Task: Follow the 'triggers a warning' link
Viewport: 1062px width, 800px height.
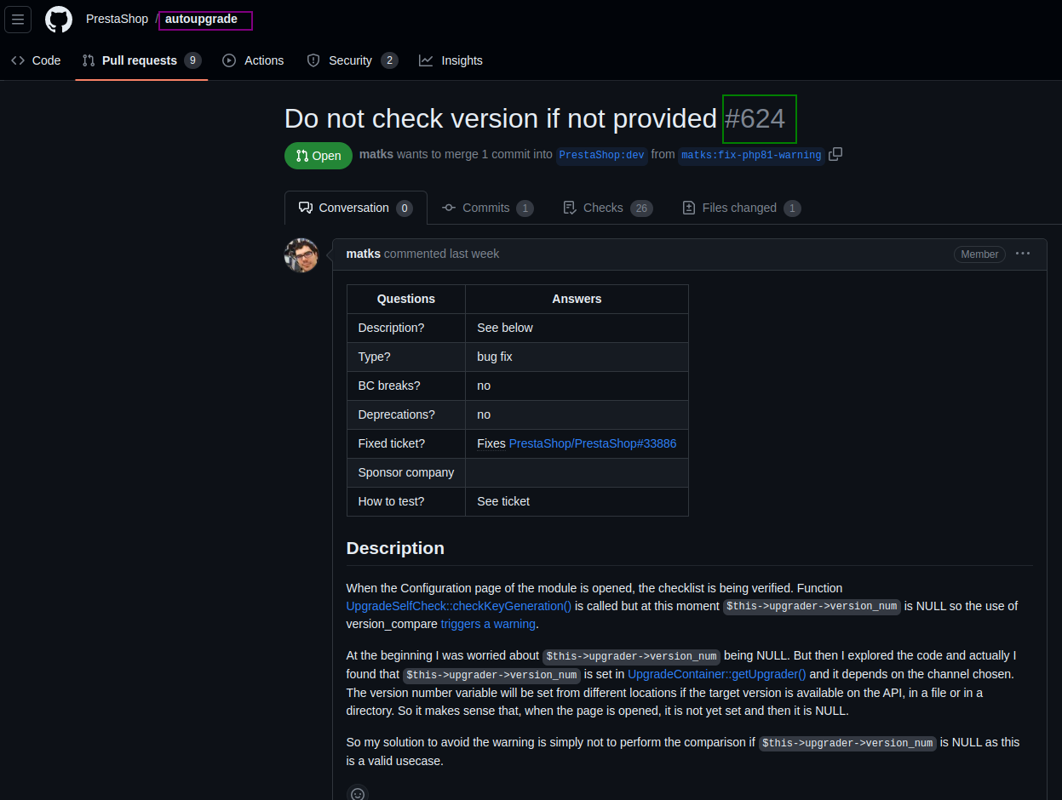Action: pyautogui.click(x=488, y=624)
